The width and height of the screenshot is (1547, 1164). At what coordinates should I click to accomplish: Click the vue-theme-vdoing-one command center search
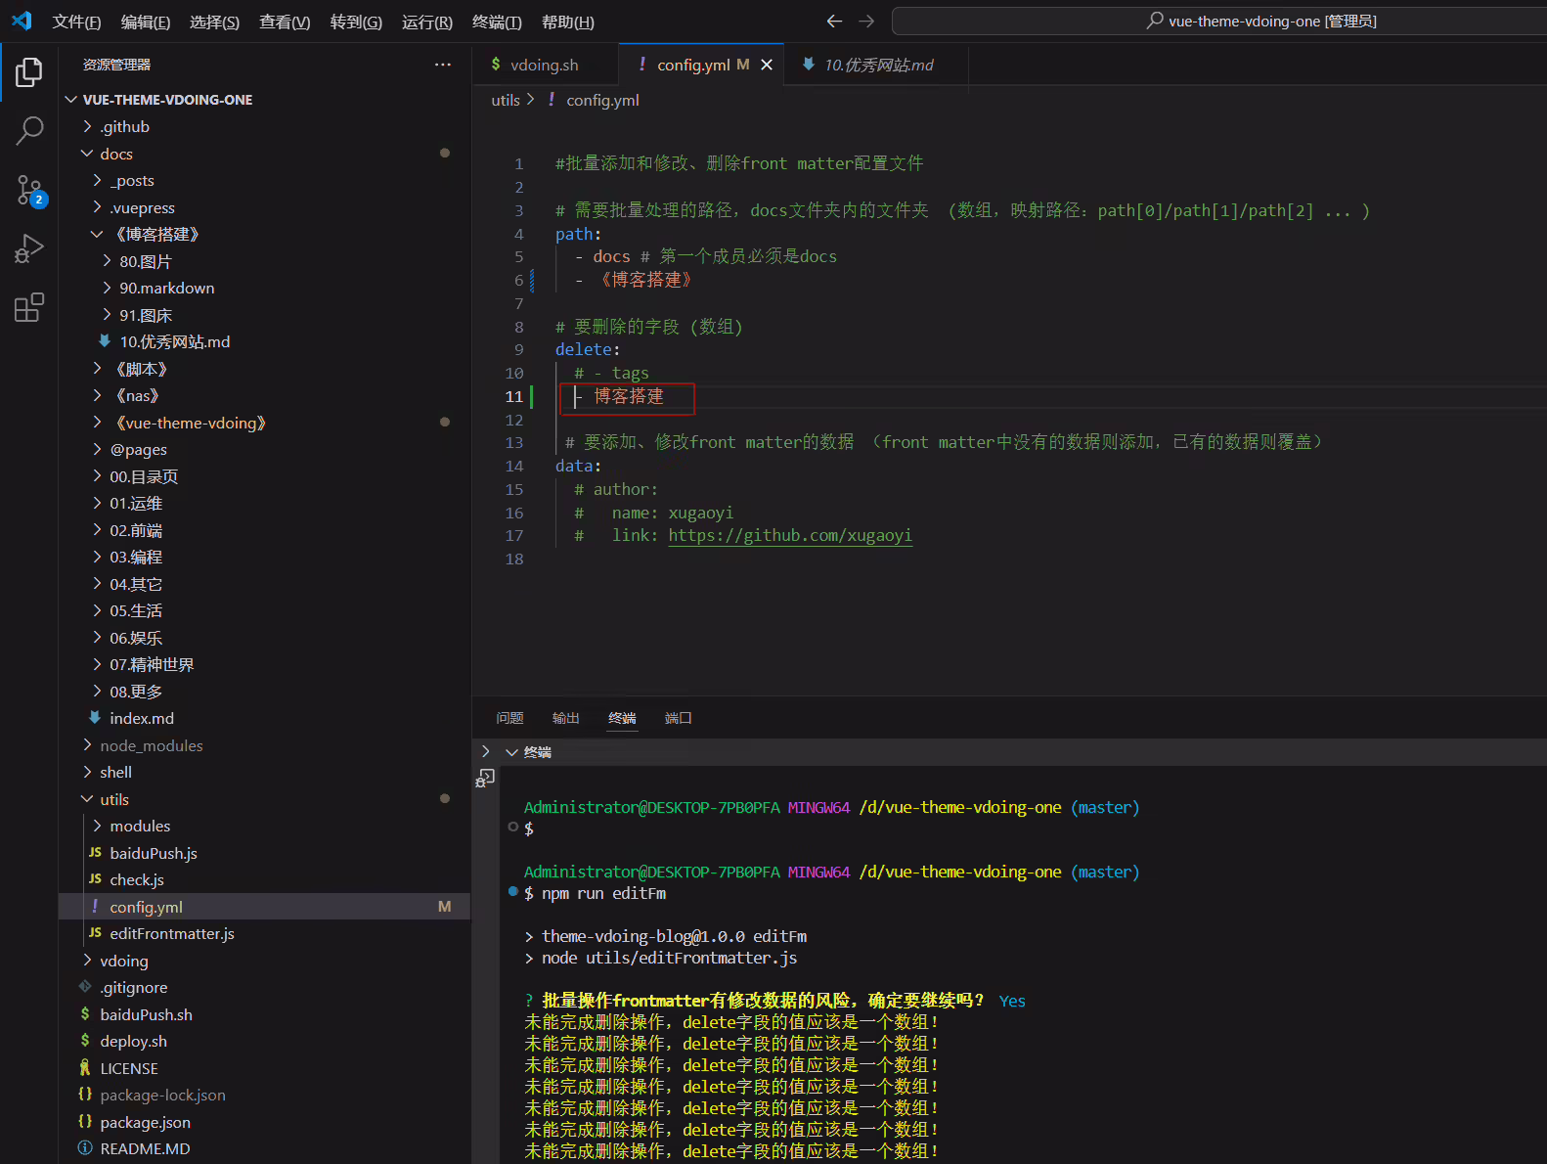point(1218,21)
